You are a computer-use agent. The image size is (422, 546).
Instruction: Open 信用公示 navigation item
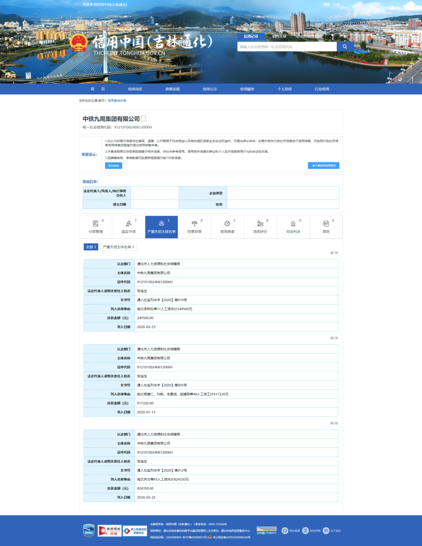(210, 89)
